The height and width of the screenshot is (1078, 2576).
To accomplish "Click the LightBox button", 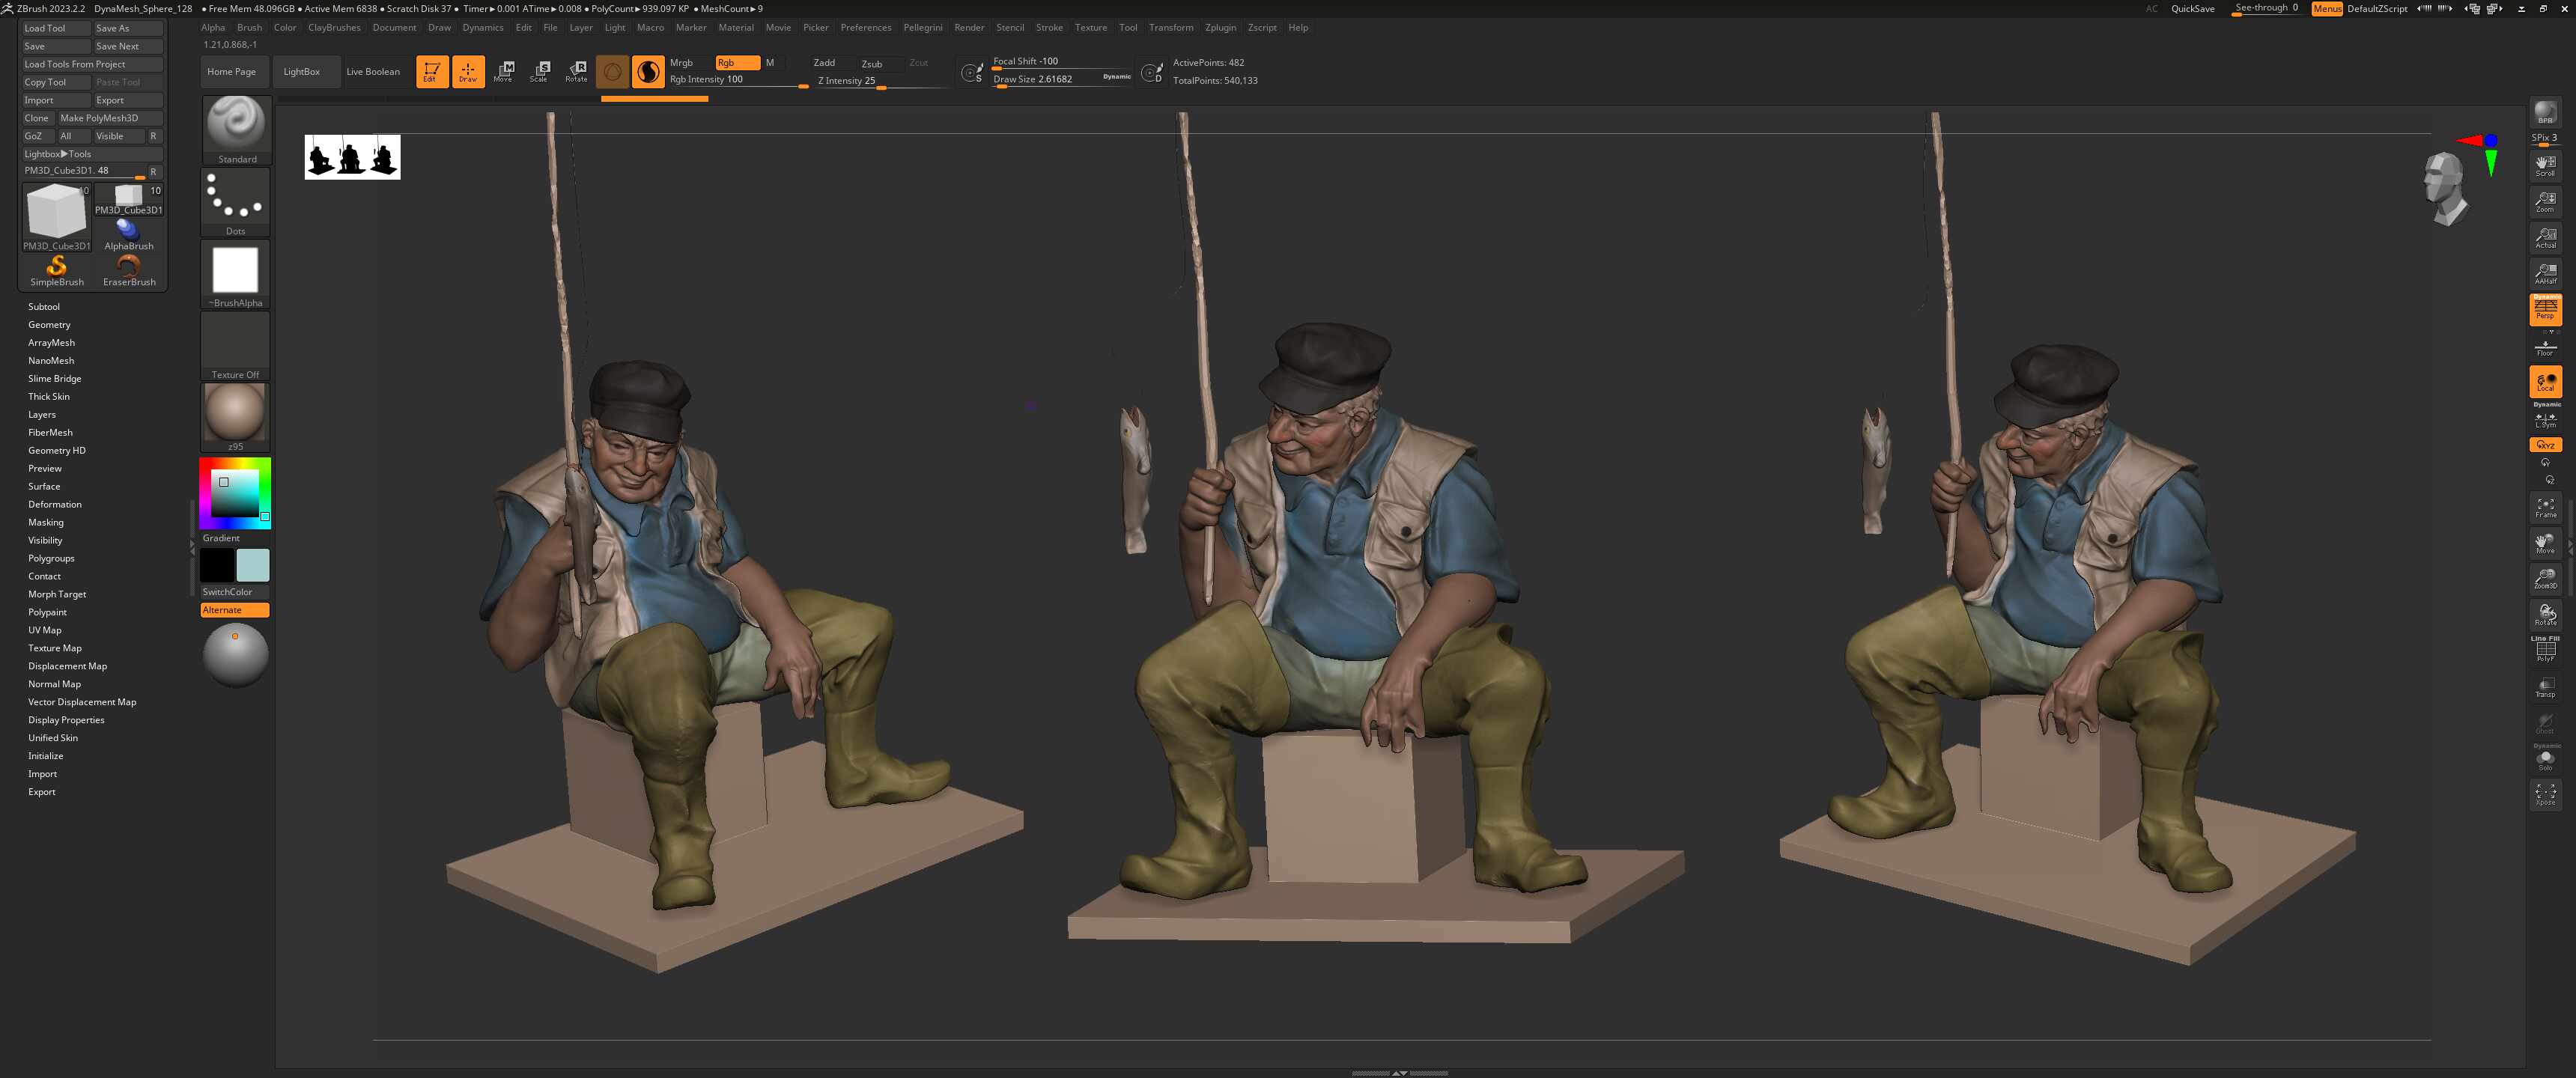I will point(301,71).
